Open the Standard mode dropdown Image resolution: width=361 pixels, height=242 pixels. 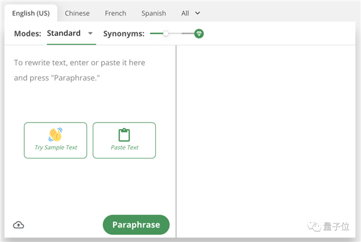[63, 34]
